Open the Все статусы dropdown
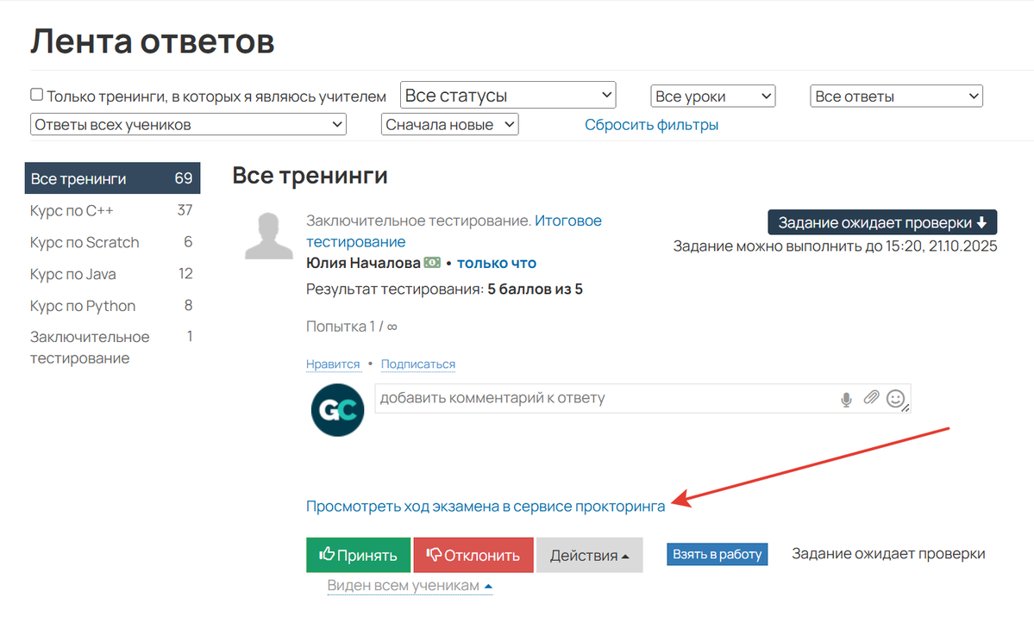This screenshot has width=1034, height=622. pyautogui.click(x=507, y=95)
